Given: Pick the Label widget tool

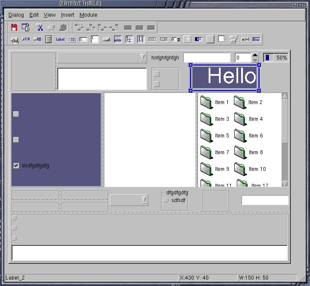Looking at the screenshot, I should [60, 39].
